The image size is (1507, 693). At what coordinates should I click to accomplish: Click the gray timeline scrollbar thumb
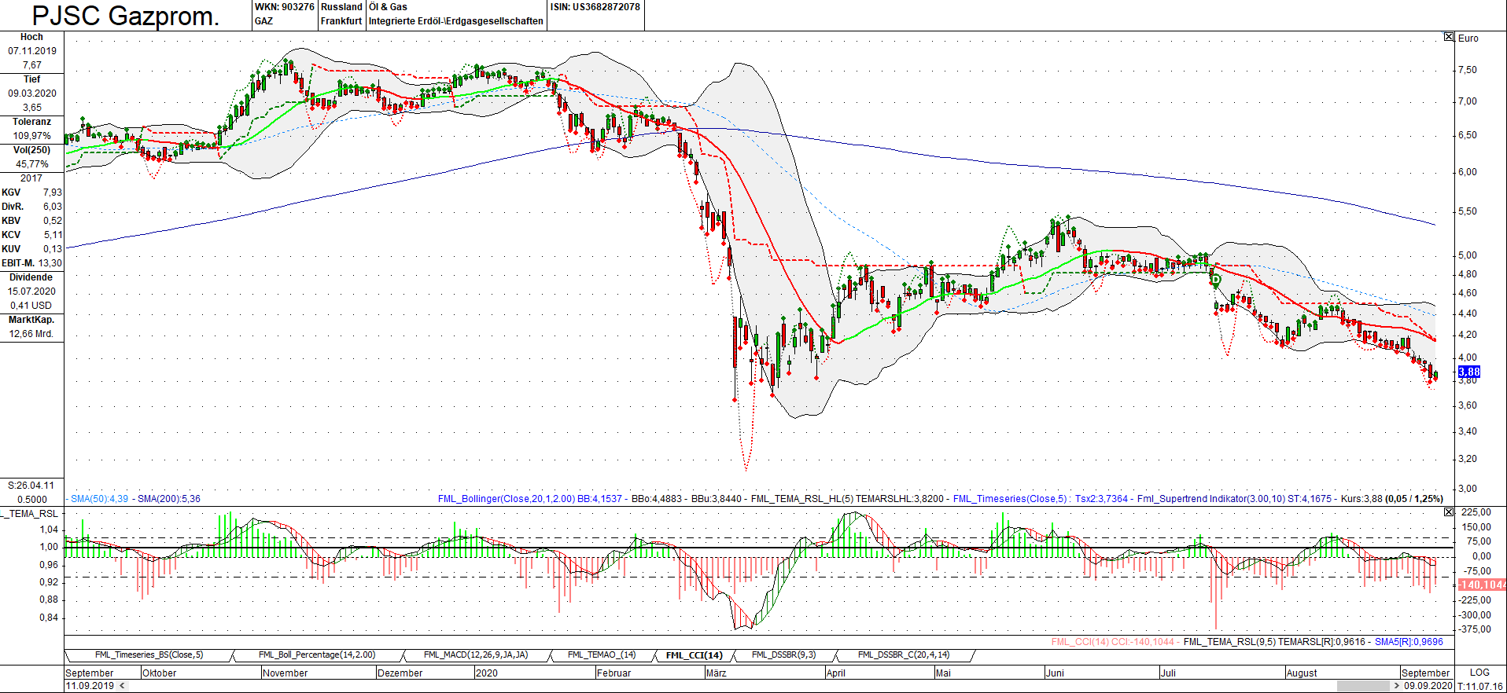[x=1363, y=686]
